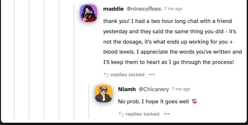This screenshot has height=125, width=248.
Task: Visit the Niamh display name link
Action: (x=127, y=89)
